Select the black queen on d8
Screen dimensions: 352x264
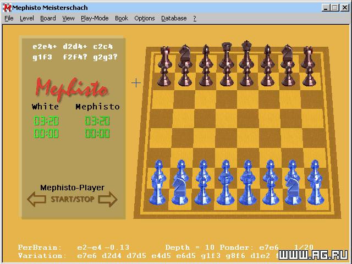coord(226,55)
